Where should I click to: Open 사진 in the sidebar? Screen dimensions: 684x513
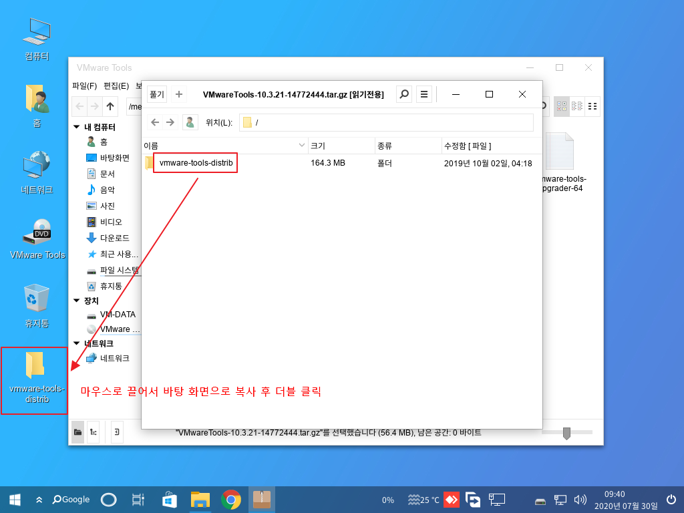tap(101, 206)
